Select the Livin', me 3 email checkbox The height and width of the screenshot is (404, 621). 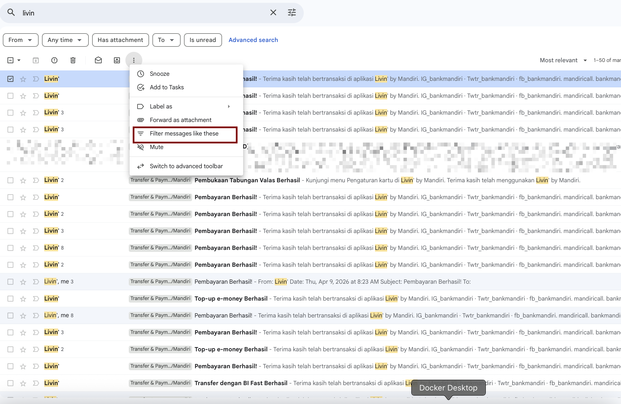[10, 282]
